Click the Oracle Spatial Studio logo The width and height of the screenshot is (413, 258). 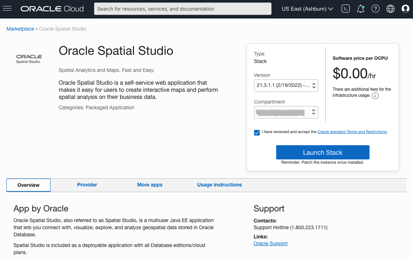[x=29, y=58]
